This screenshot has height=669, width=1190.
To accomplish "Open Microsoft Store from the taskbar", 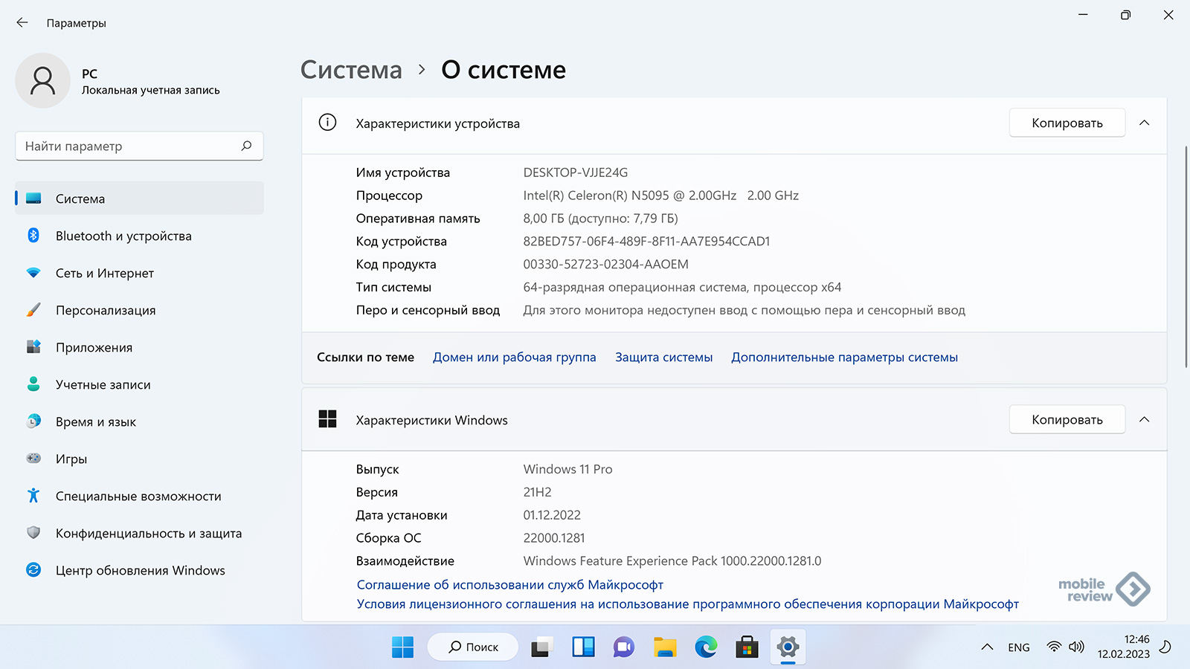I will 747,647.
